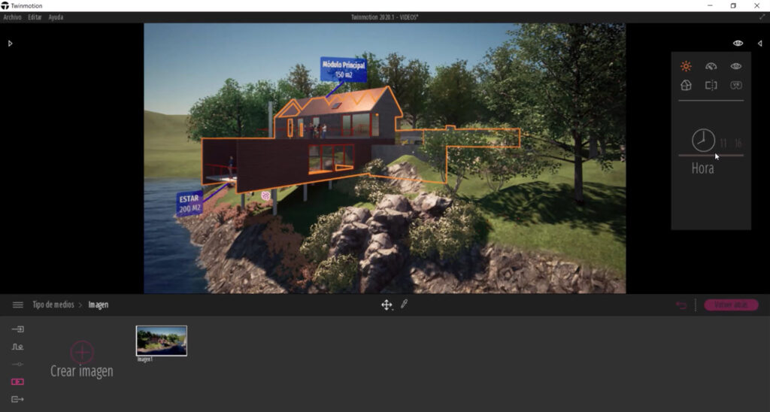This screenshot has width=770, height=412.
Task: Pick the eyedropper material picker tool
Action: (404, 304)
